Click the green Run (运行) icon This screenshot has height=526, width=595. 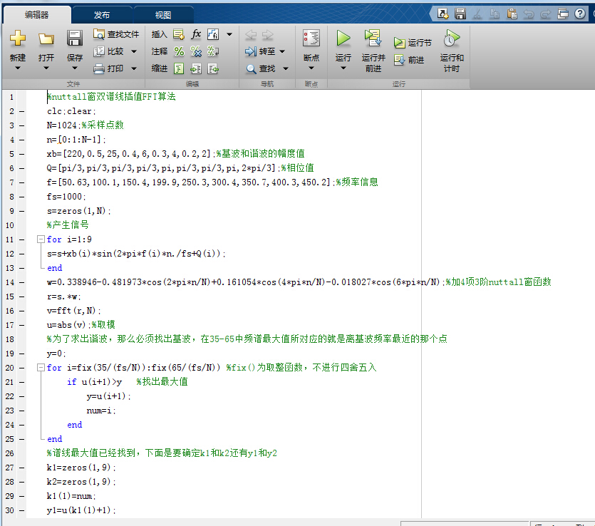click(x=343, y=38)
